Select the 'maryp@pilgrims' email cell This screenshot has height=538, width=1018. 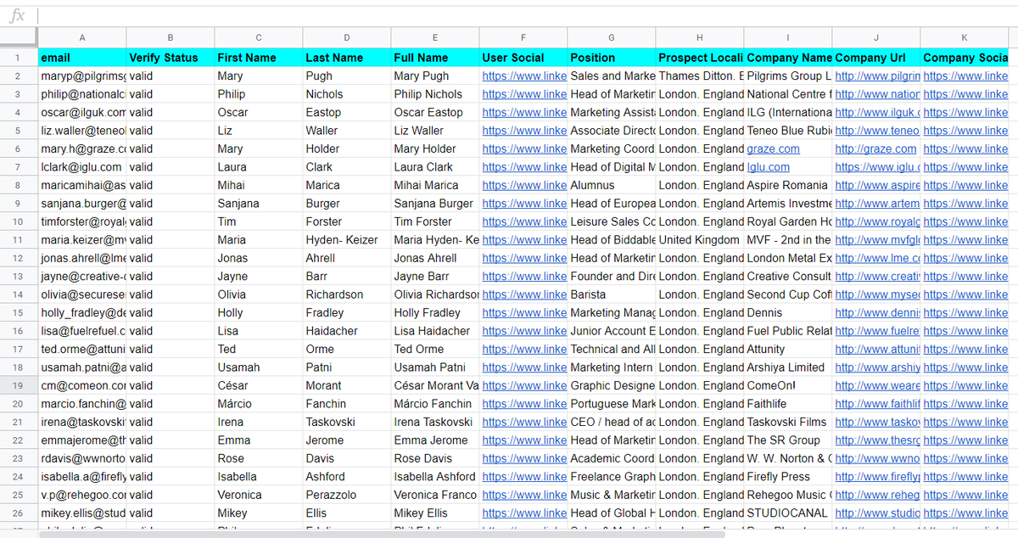pos(82,76)
